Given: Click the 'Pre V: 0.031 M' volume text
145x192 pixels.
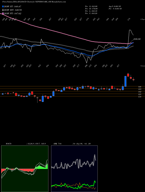Looking at the screenshot, I should click(115, 9).
